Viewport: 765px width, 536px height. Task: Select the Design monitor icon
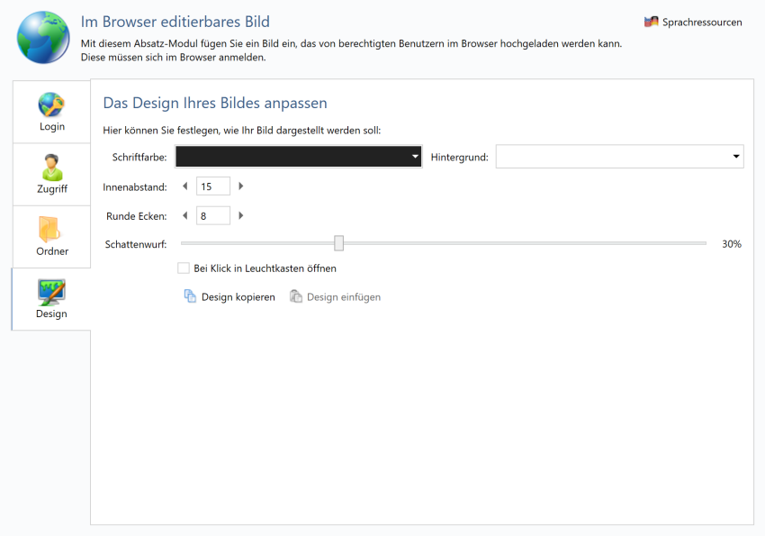51,291
